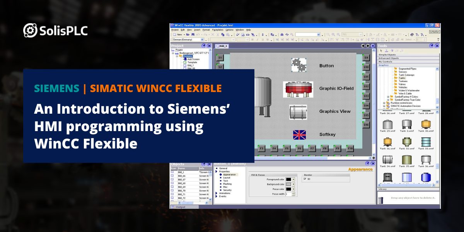Open the zoom magnifier tool in the toolbar
464x232 pixels.
click(333, 34)
